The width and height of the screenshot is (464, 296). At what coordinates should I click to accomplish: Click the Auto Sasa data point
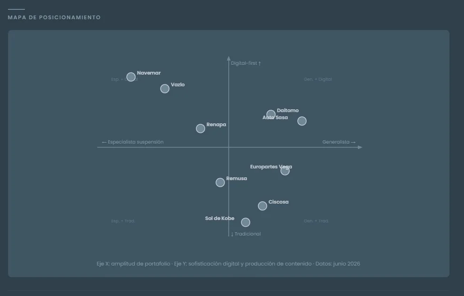click(x=302, y=121)
